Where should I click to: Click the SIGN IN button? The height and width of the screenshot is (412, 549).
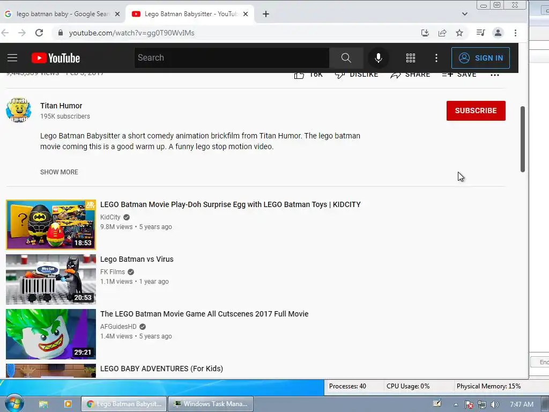coord(480,58)
